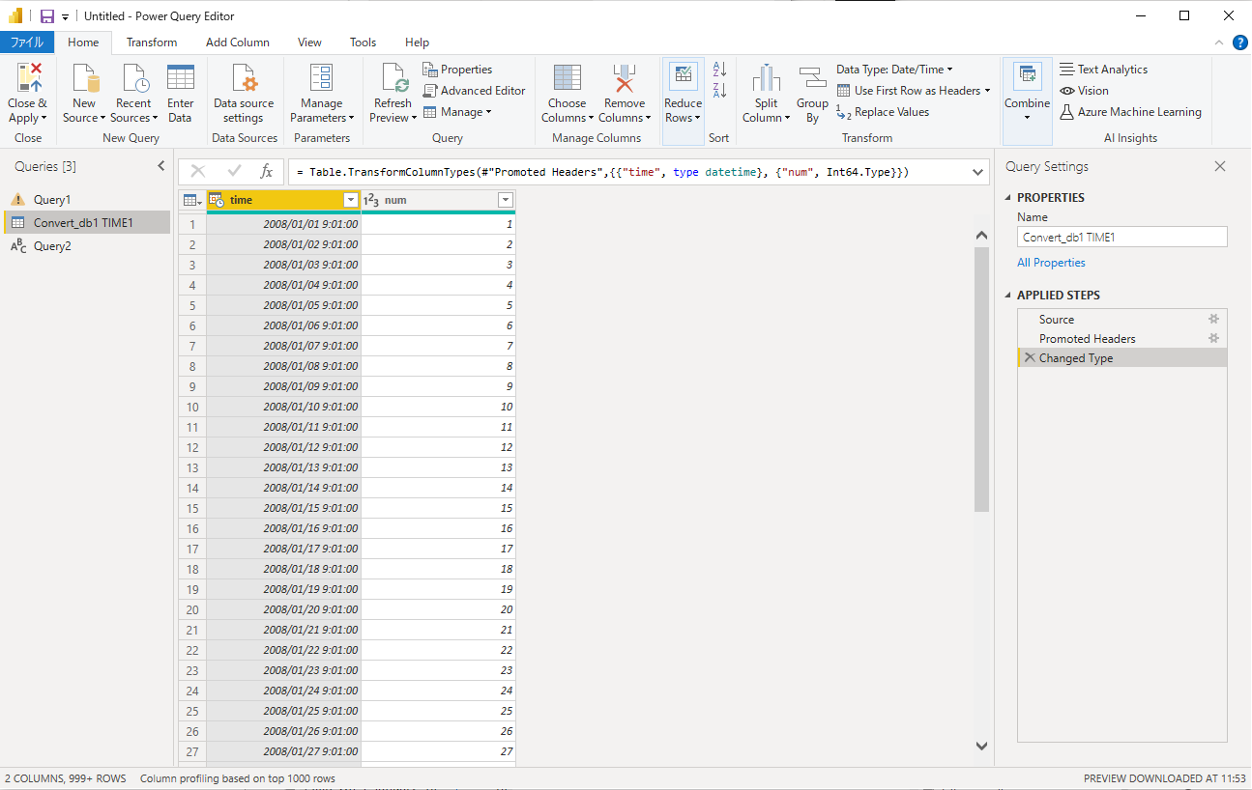The height and width of the screenshot is (790, 1252).
Task: Open the gear settings for Source step
Action: click(x=1213, y=320)
